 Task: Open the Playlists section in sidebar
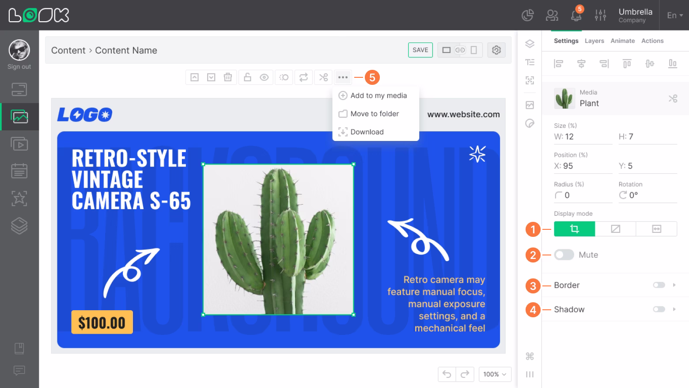19,144
